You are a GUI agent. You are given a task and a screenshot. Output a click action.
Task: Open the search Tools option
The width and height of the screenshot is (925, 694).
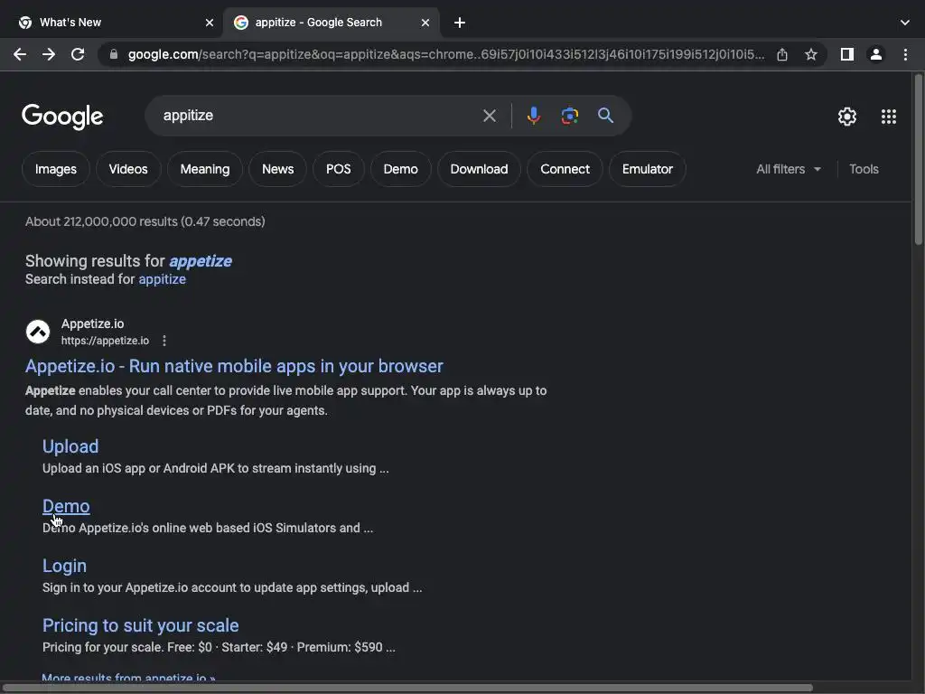pyautogui.click(x=864, y=169)
